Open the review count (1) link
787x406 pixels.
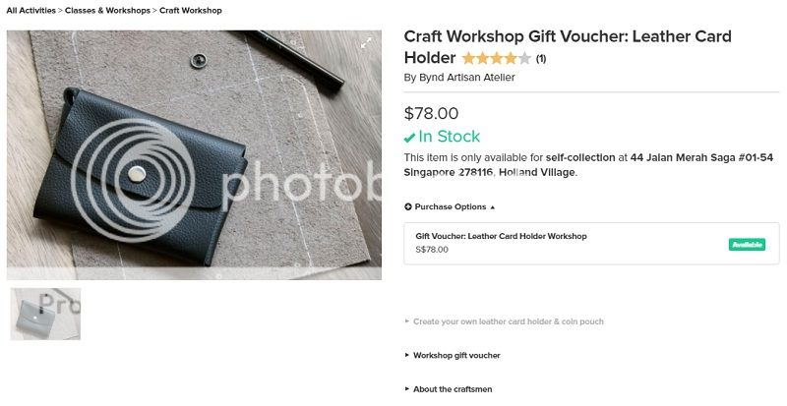(540, 59)
